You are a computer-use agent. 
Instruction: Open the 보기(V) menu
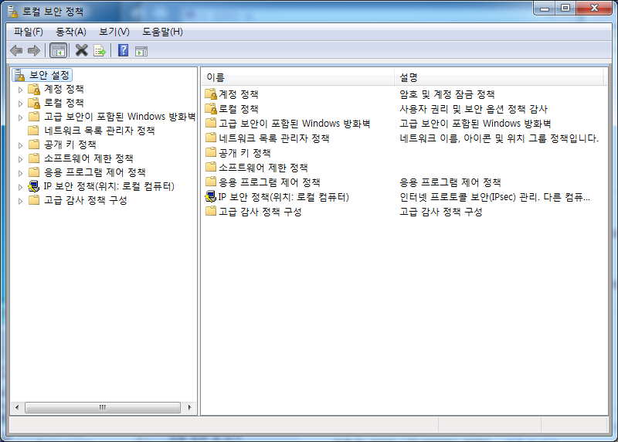pos(114,32)
